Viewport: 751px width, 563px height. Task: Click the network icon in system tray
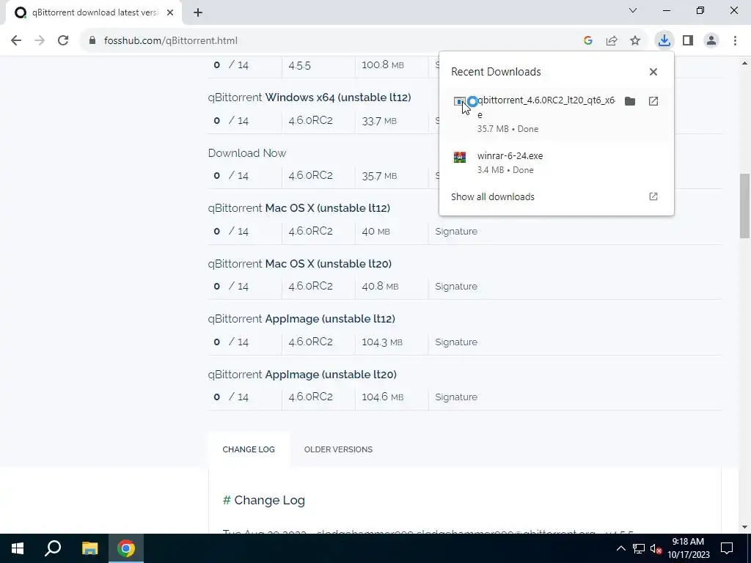pyautogui.click(x=639, y=548)
